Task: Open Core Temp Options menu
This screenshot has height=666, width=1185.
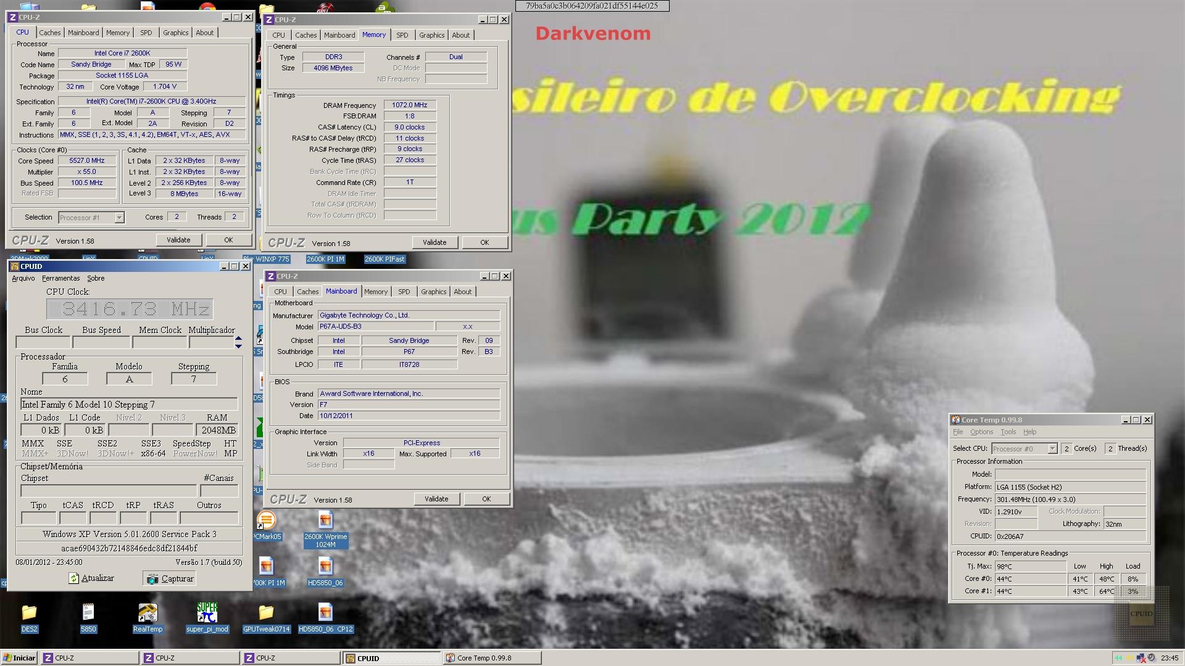Action: coord(981,432)
